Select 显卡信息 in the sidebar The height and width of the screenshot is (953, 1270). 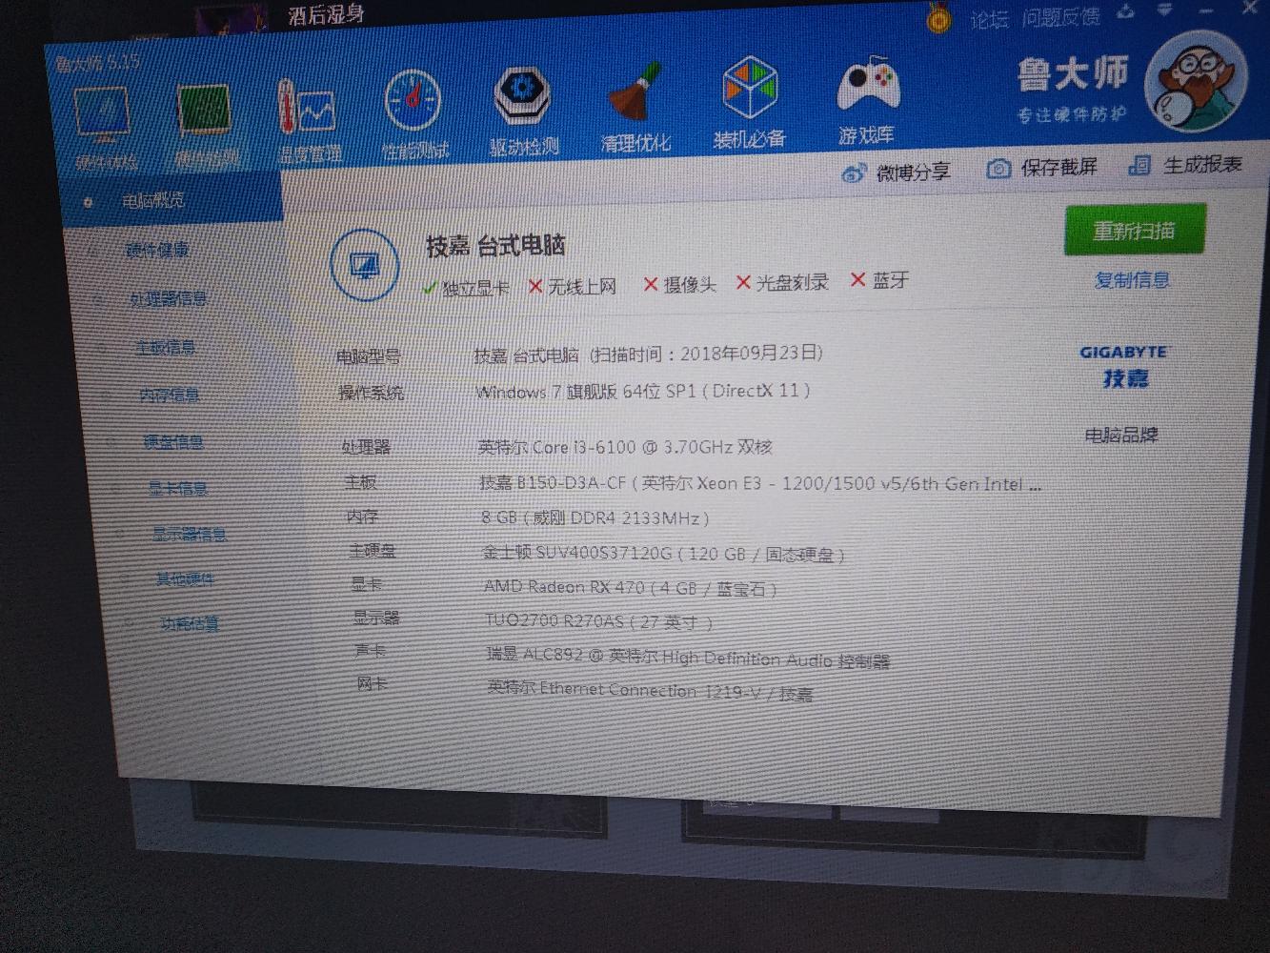(177, 489)
